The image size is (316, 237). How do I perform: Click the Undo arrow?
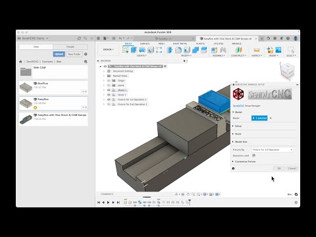(x=120, y=38)
